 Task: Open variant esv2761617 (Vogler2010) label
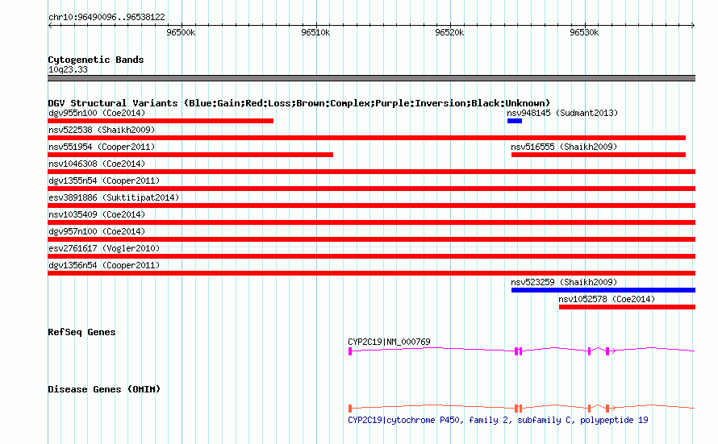coord(104,248)
